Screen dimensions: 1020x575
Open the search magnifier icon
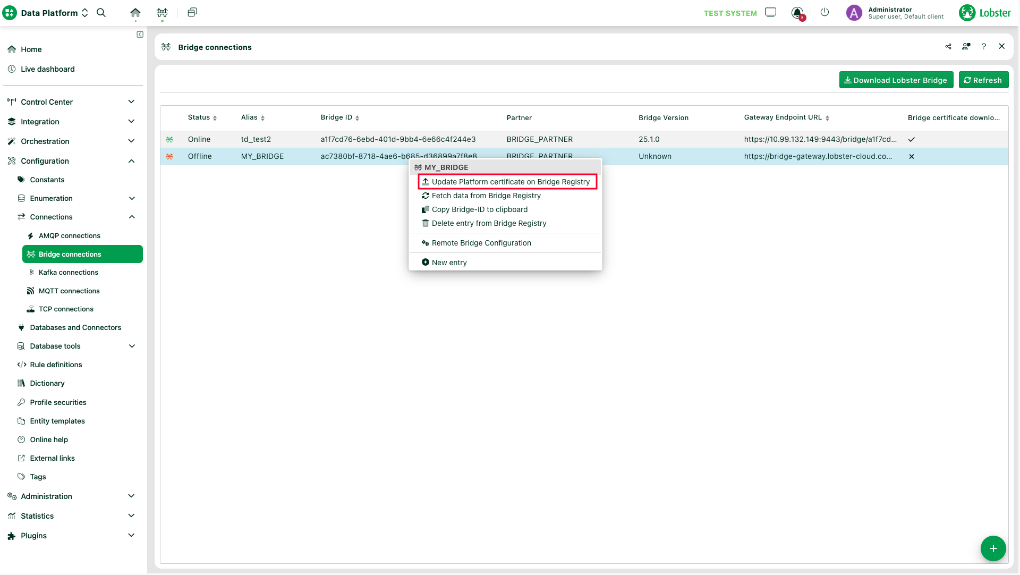pos(101,13)
